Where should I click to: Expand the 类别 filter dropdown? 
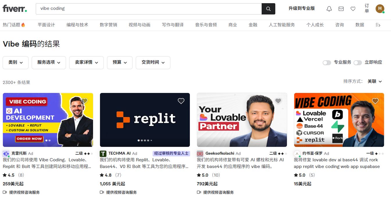click(x=15, y=63)
